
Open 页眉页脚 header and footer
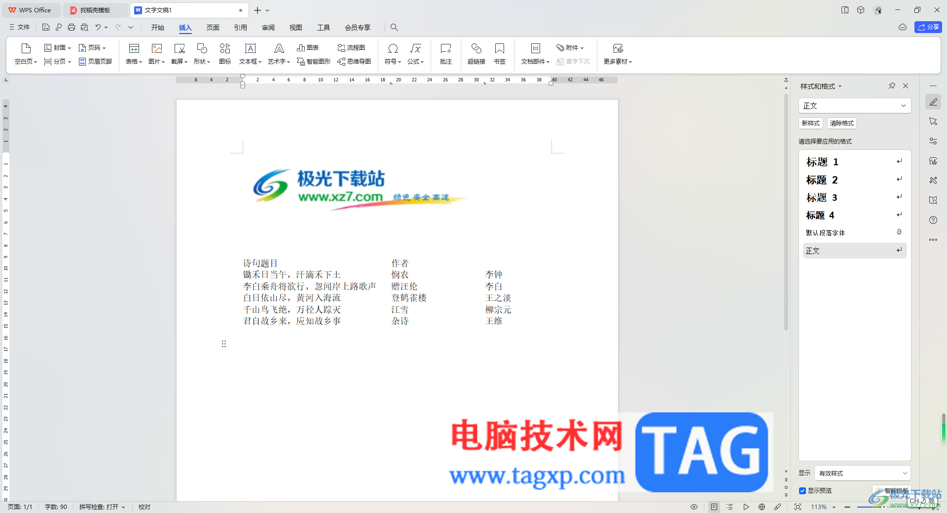[x=95, y=62]
